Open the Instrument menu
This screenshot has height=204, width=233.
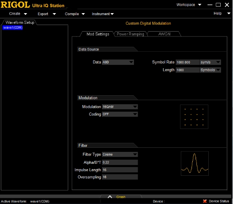(103, 14)
